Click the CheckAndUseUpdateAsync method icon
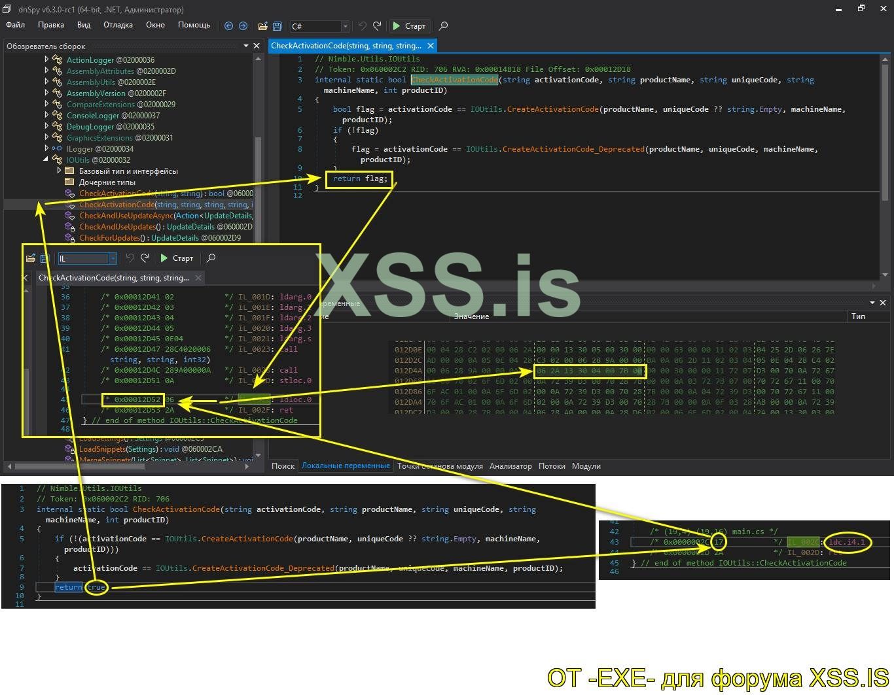 [70, 215]
